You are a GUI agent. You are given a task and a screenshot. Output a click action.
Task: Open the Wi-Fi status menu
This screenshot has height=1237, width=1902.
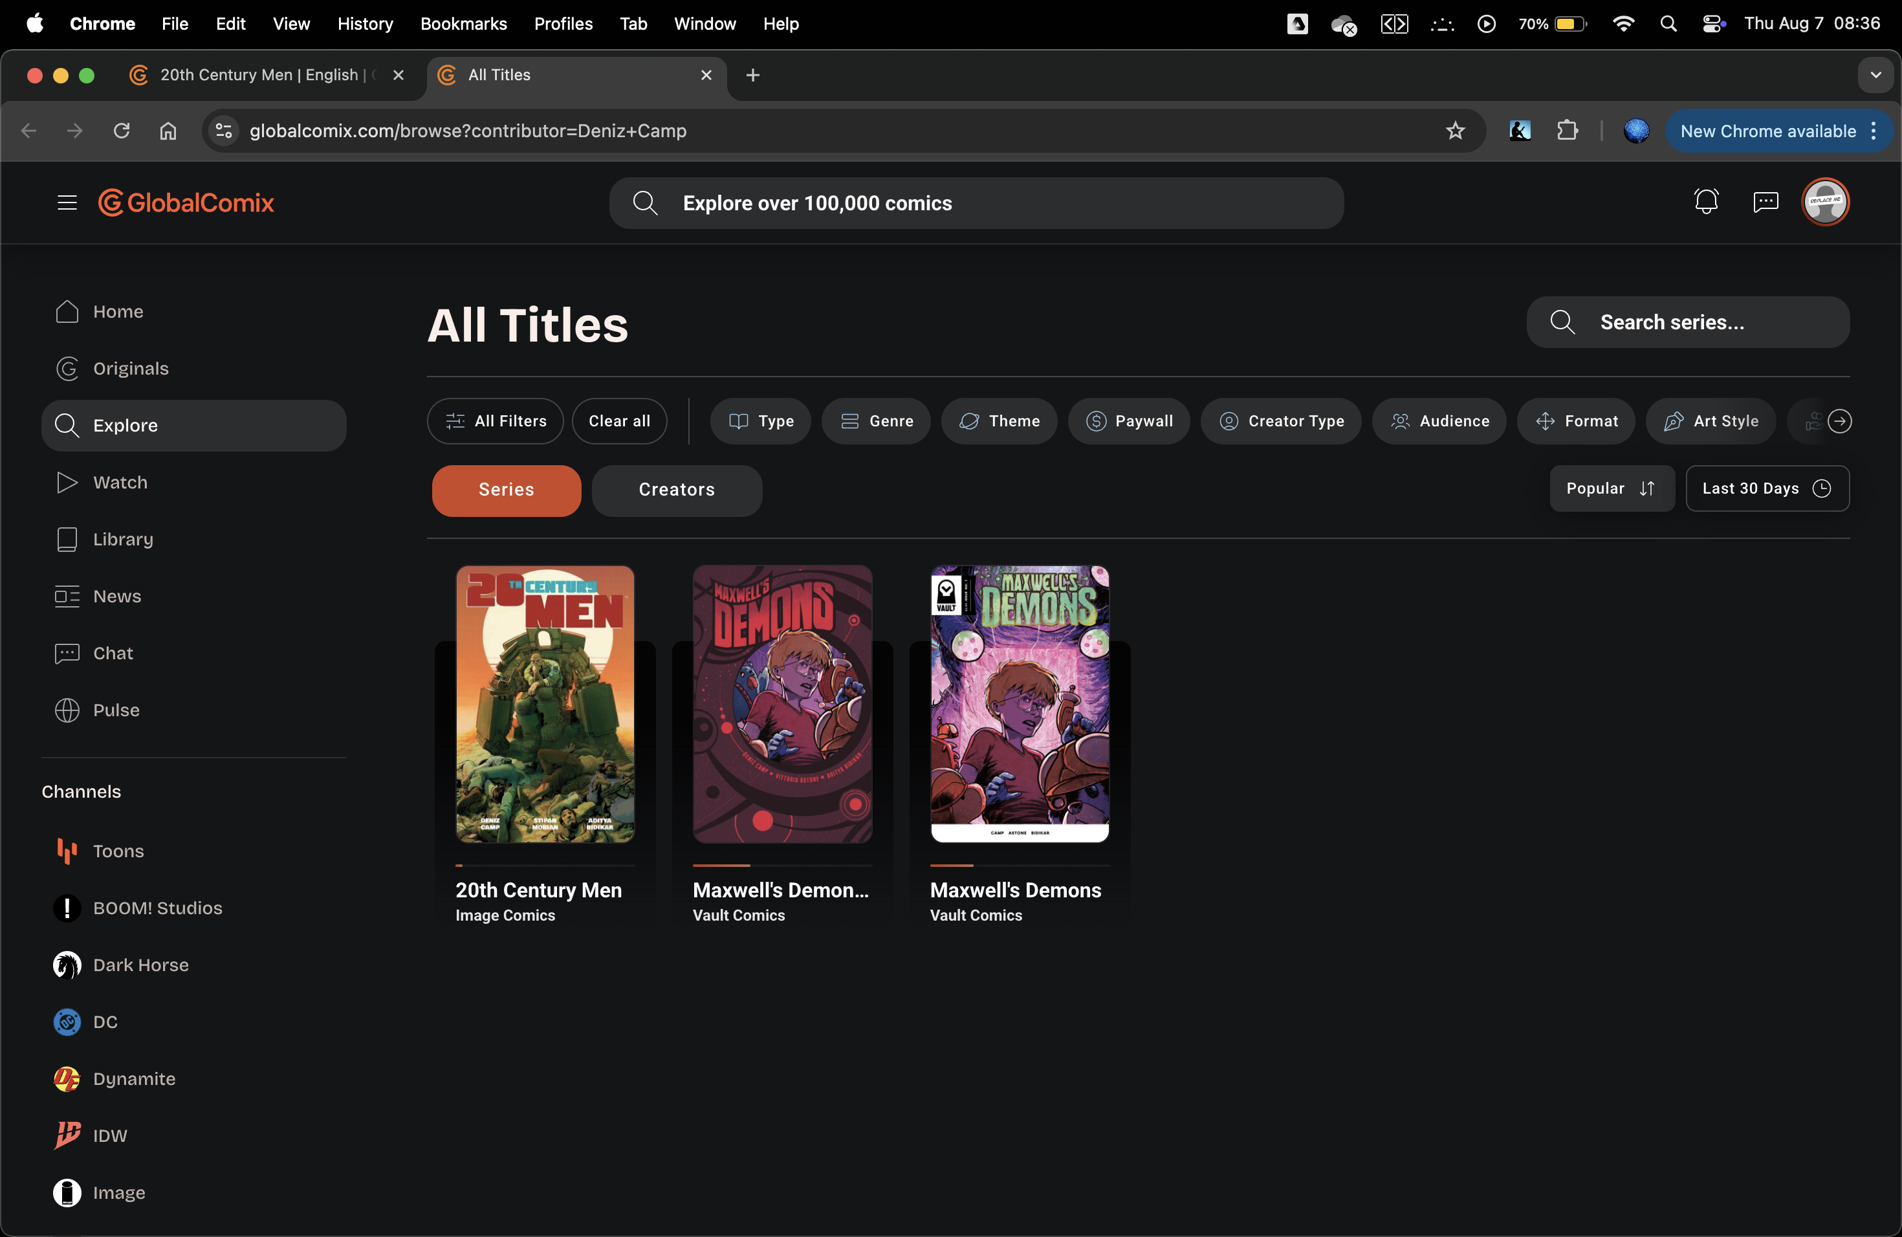[x=1623, y=24]
